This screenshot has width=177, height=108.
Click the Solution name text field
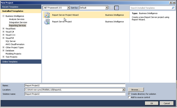point(75,94)
